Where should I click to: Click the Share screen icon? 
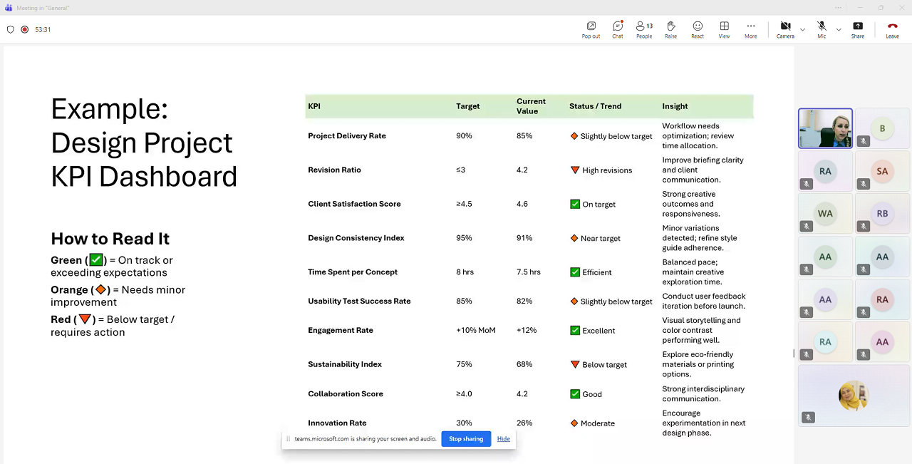pyautogui.click(x=857, y=29)
